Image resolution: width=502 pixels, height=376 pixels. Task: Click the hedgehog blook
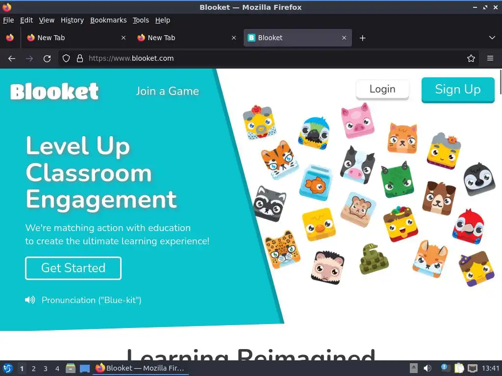pyautogui.click(x=327, y=268)
